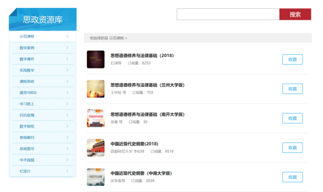Click the 思政资源库 header banner
This screenshot has width=323, height=192.
[42, 20]
